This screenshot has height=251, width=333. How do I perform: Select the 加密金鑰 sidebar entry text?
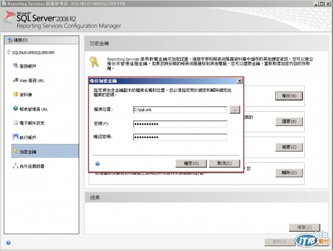tap(28, 152)
